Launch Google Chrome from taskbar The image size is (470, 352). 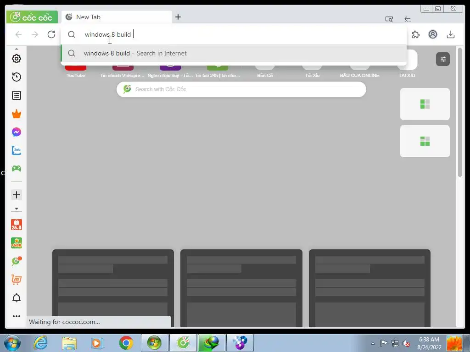pyautogui.click(x=126, y=343)
